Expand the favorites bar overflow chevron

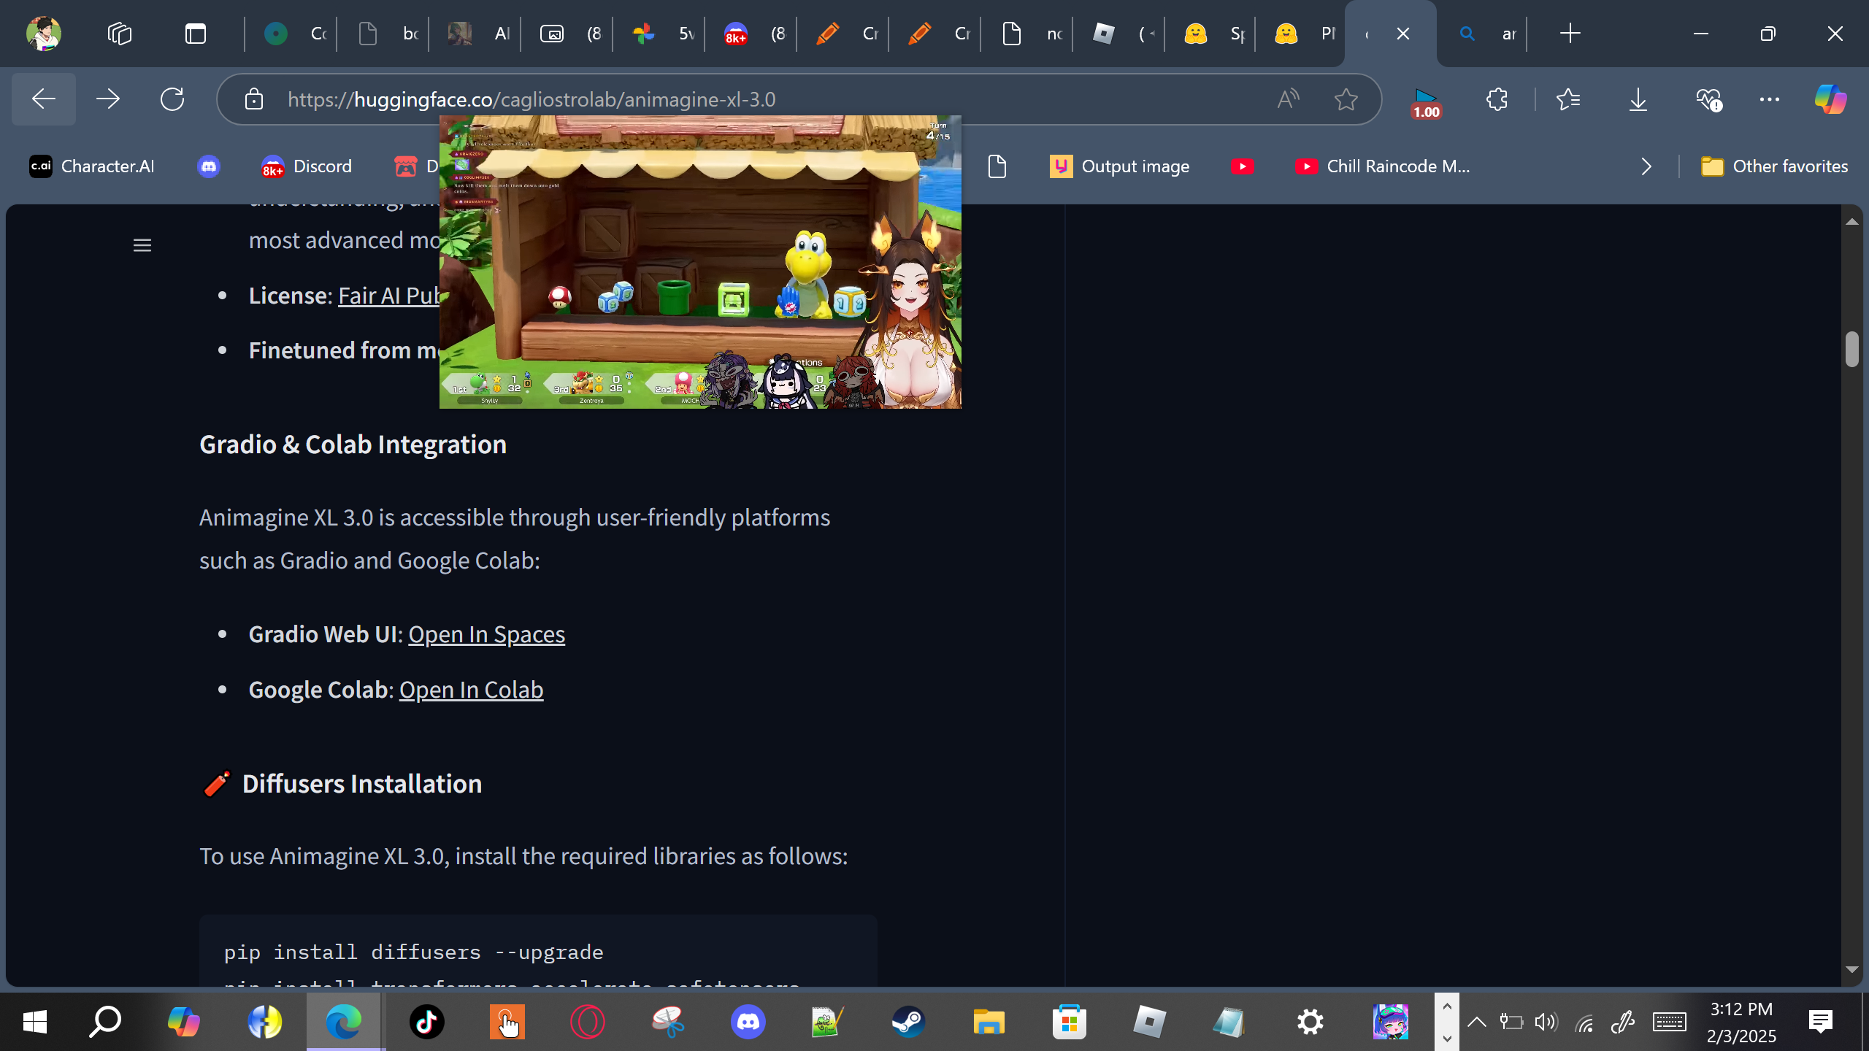point(1646,166)
